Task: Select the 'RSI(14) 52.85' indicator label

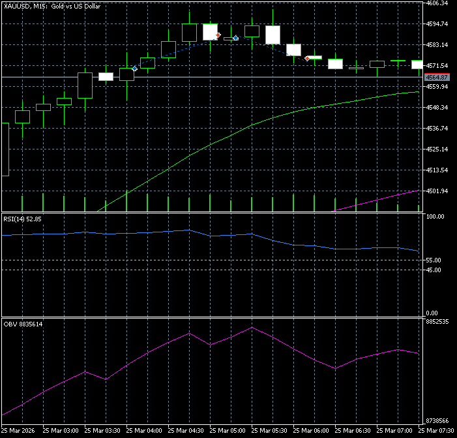Action: [x=22, y=219]
